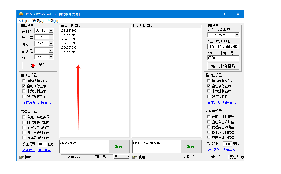281x174 pixels.
Task: Click the serial 发送 send button
Action: point(119,146)
